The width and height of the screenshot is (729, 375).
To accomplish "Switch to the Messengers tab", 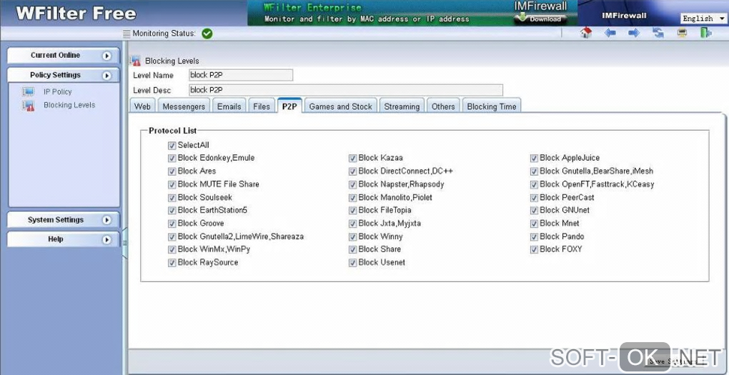I will pos(184,106).
